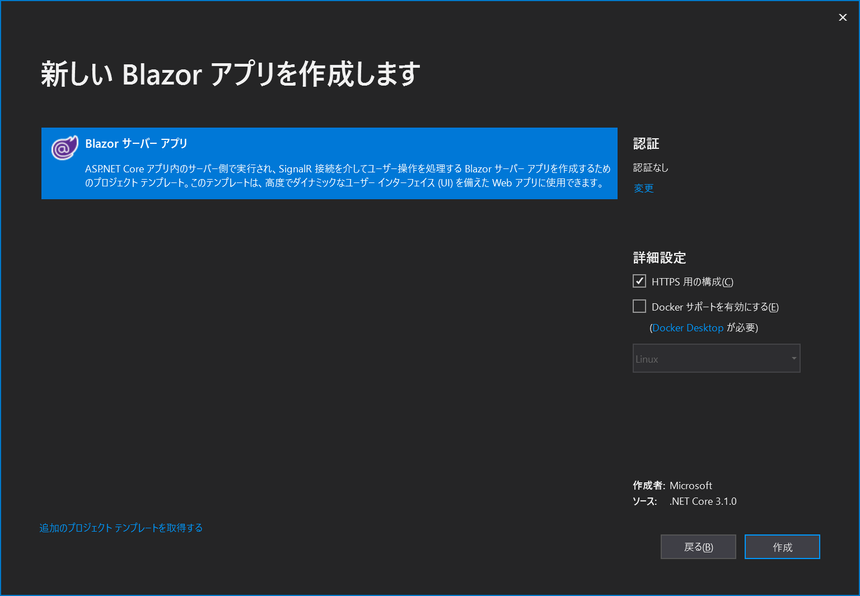Click the 認証 heading
Viewport: 860px width, 596px height.
coord(646,144)
